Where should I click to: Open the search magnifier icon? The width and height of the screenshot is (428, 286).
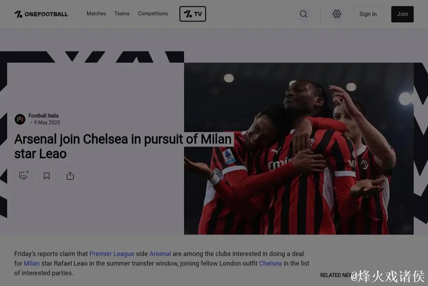[x=303, y=14]
